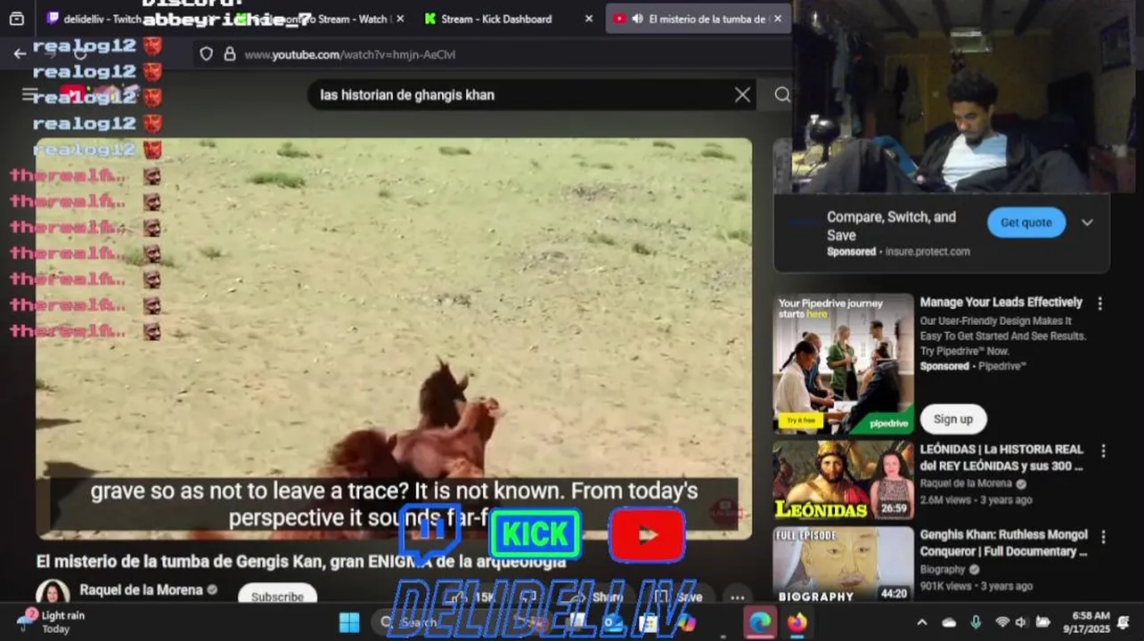Open the battery status tray icon
This screenshot has width=1144, height=641.
[1042, 622]
